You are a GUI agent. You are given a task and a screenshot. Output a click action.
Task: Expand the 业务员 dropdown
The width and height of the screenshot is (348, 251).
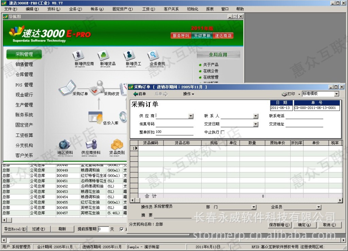pos(319,207)
